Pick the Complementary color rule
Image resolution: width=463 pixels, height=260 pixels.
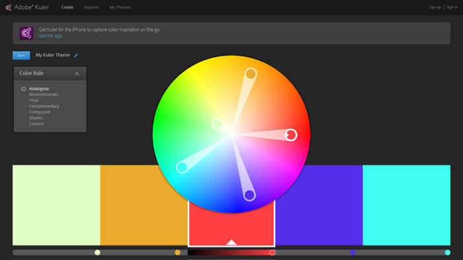44,106
